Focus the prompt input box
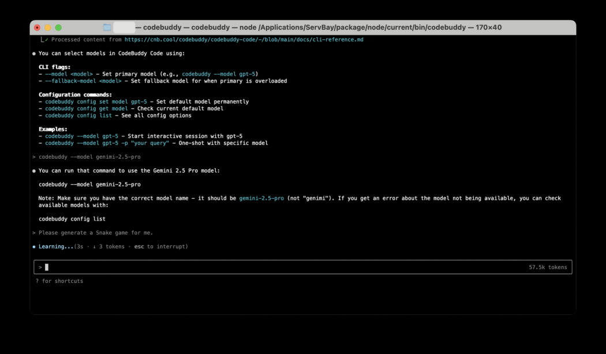 [x=302, y=267]
